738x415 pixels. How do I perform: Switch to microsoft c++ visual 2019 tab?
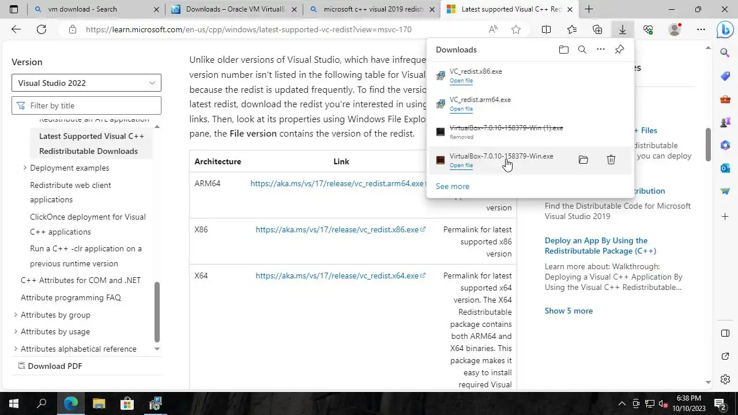click(371, 9)
